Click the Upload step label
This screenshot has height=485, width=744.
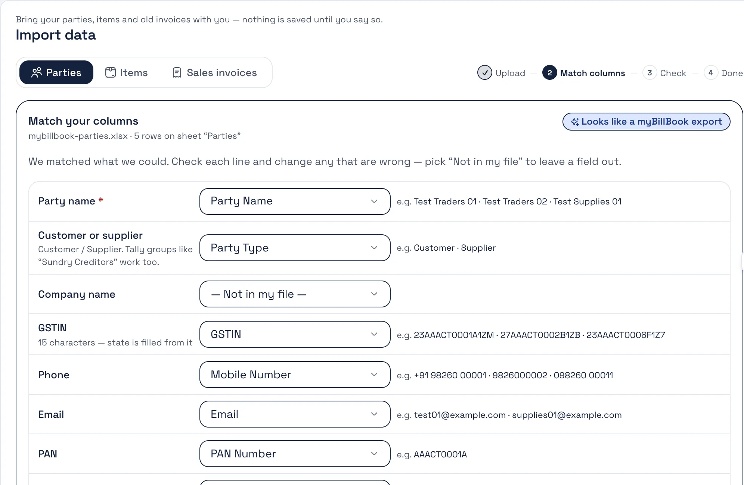[510, 73]
